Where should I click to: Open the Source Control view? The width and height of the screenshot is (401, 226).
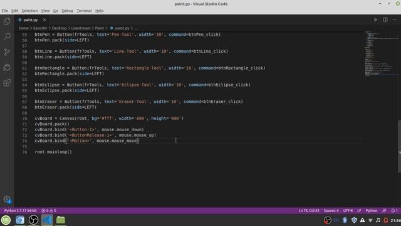point(7,52)
